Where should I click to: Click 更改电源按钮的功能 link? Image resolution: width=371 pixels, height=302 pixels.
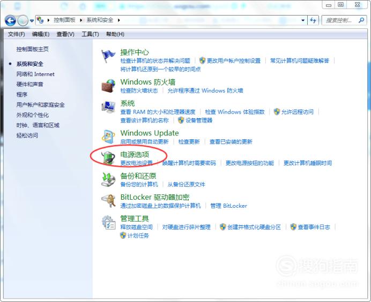click(x=250, y=163)
